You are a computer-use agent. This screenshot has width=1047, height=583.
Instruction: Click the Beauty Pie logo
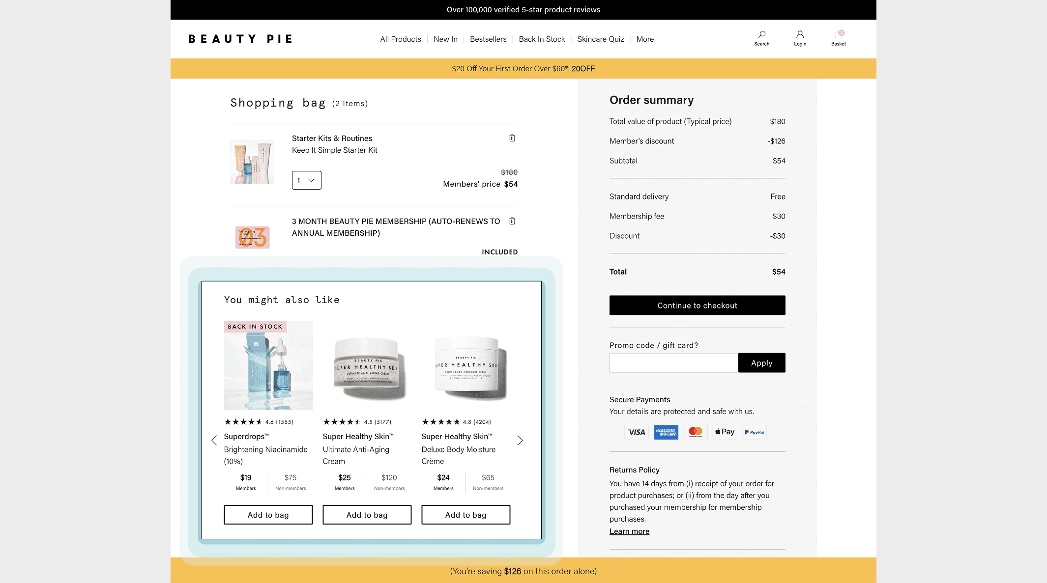(x=240, y=39)
